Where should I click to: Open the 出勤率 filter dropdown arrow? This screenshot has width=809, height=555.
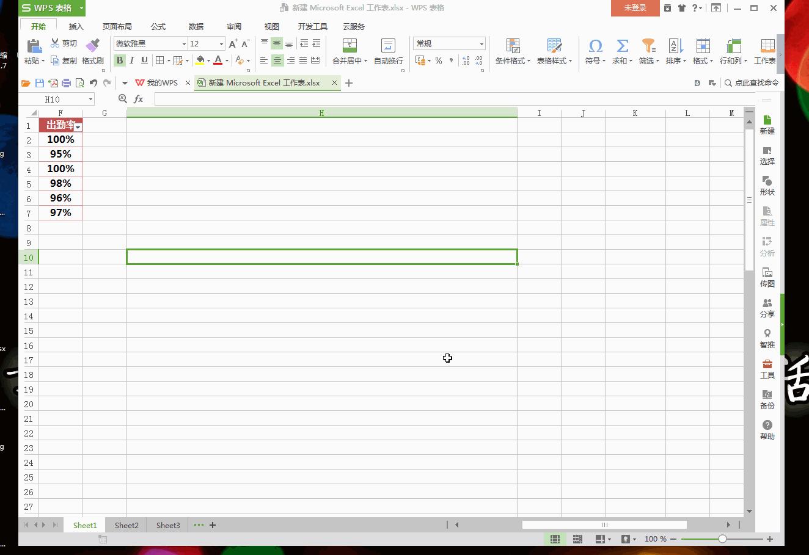[x=78, y=127]
